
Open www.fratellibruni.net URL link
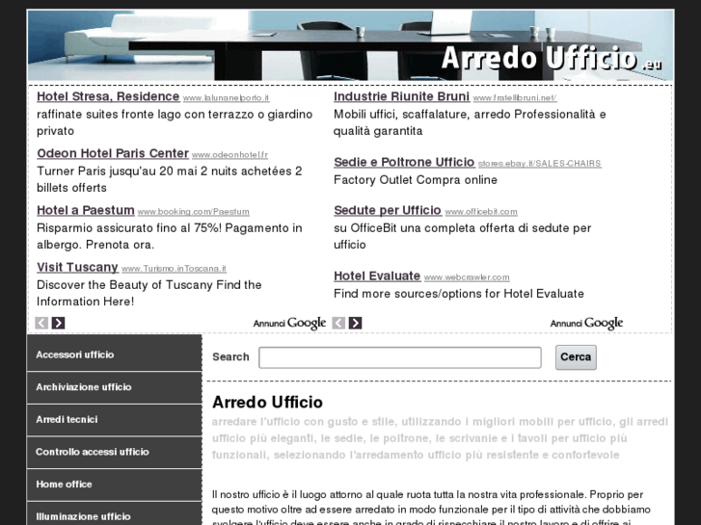515,98
